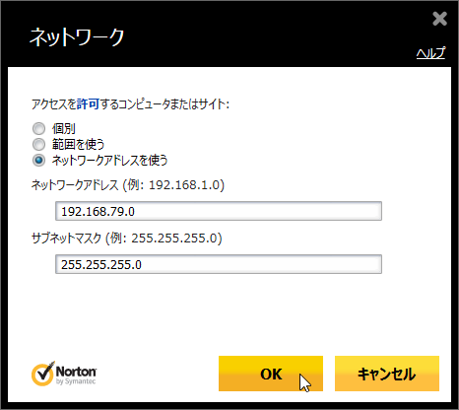Click the ネットワーク title text in the header

pyautogui.click(x=77, y=36)
